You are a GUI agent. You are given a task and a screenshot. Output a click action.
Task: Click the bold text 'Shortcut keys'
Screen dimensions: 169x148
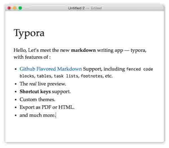click(35, 92)
